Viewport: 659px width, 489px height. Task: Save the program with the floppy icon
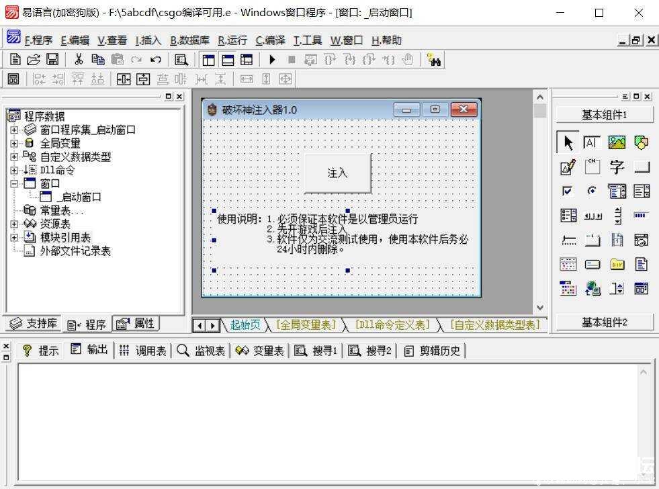point(52,60)
